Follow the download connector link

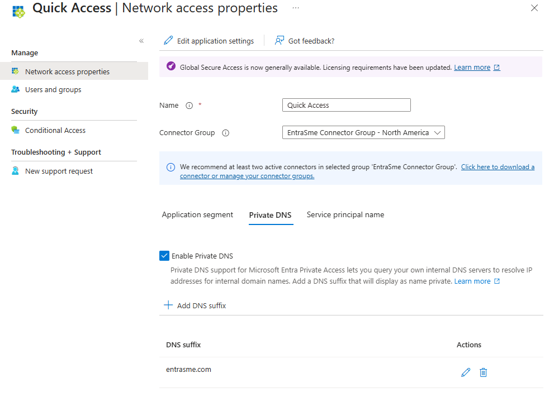click(357, 171)
